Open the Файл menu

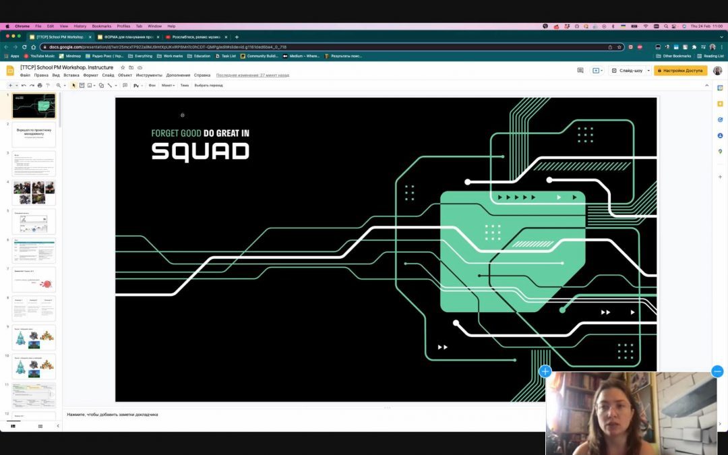pos(25,75)
